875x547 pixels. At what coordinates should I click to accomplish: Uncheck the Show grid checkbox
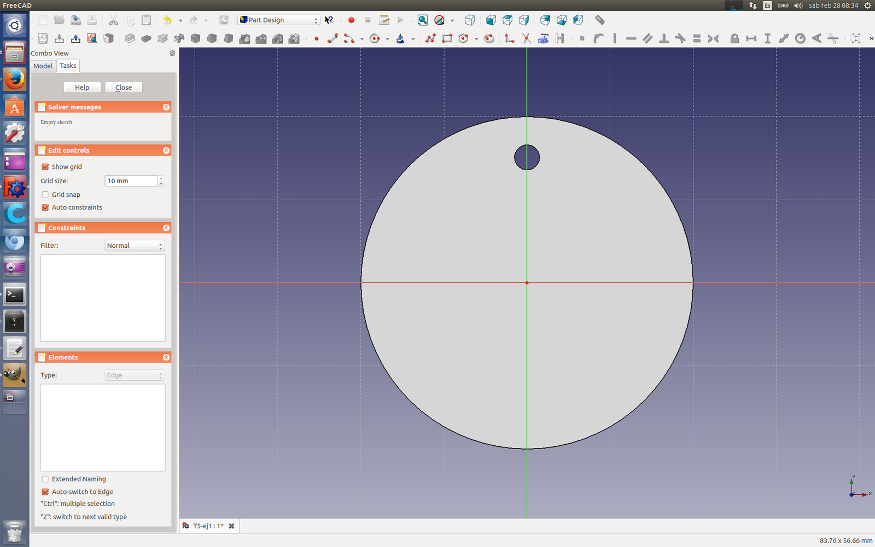(45, 167)
